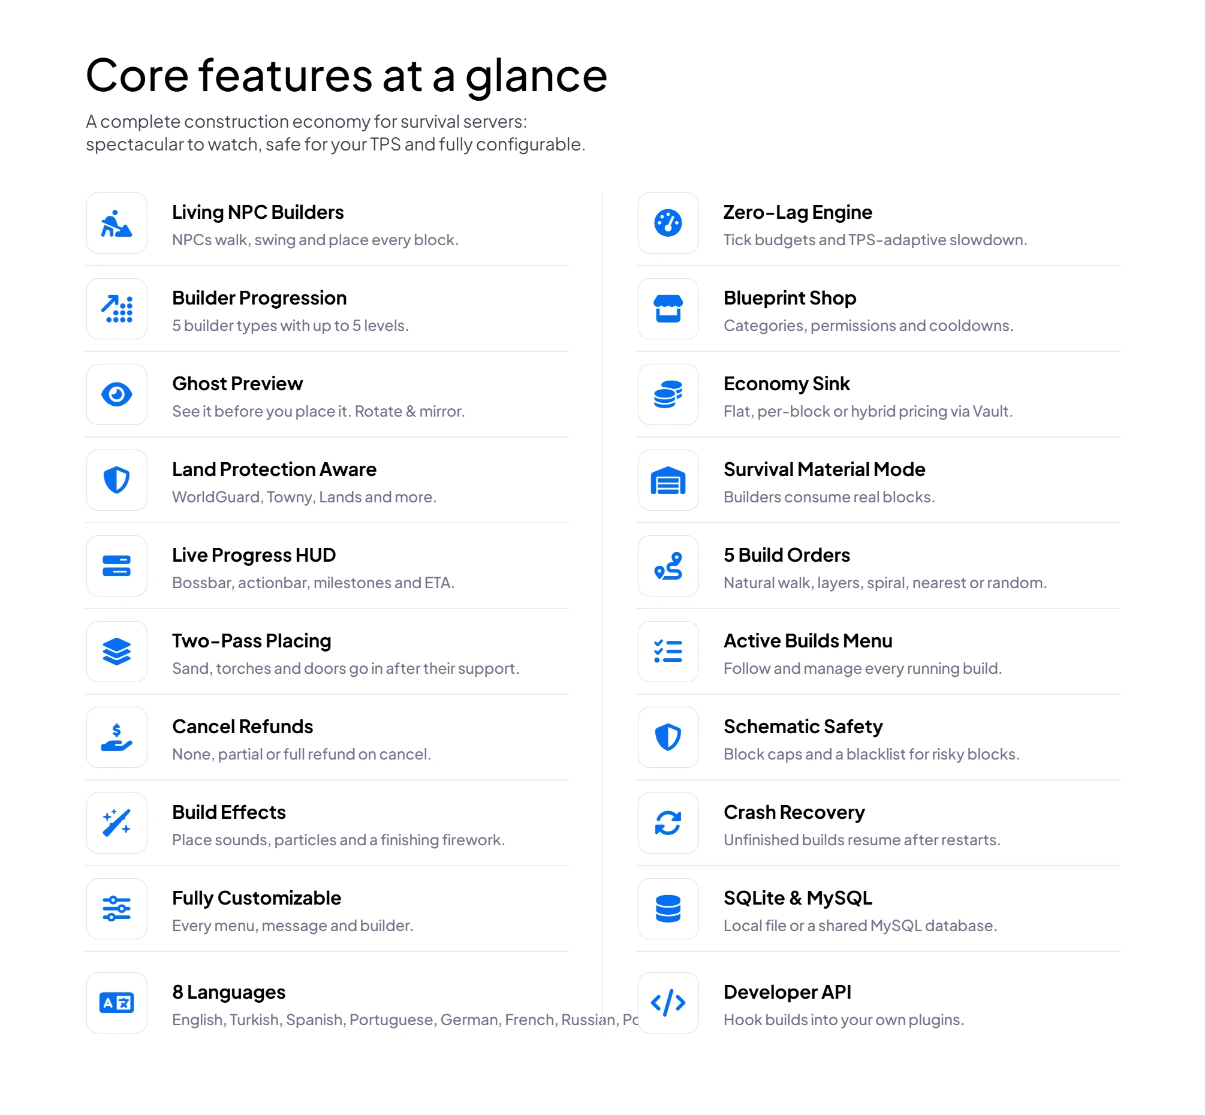Click the Active Builds Menu checklist icon
This screenshot has width=1205, height=1115.
pos(668,652)
